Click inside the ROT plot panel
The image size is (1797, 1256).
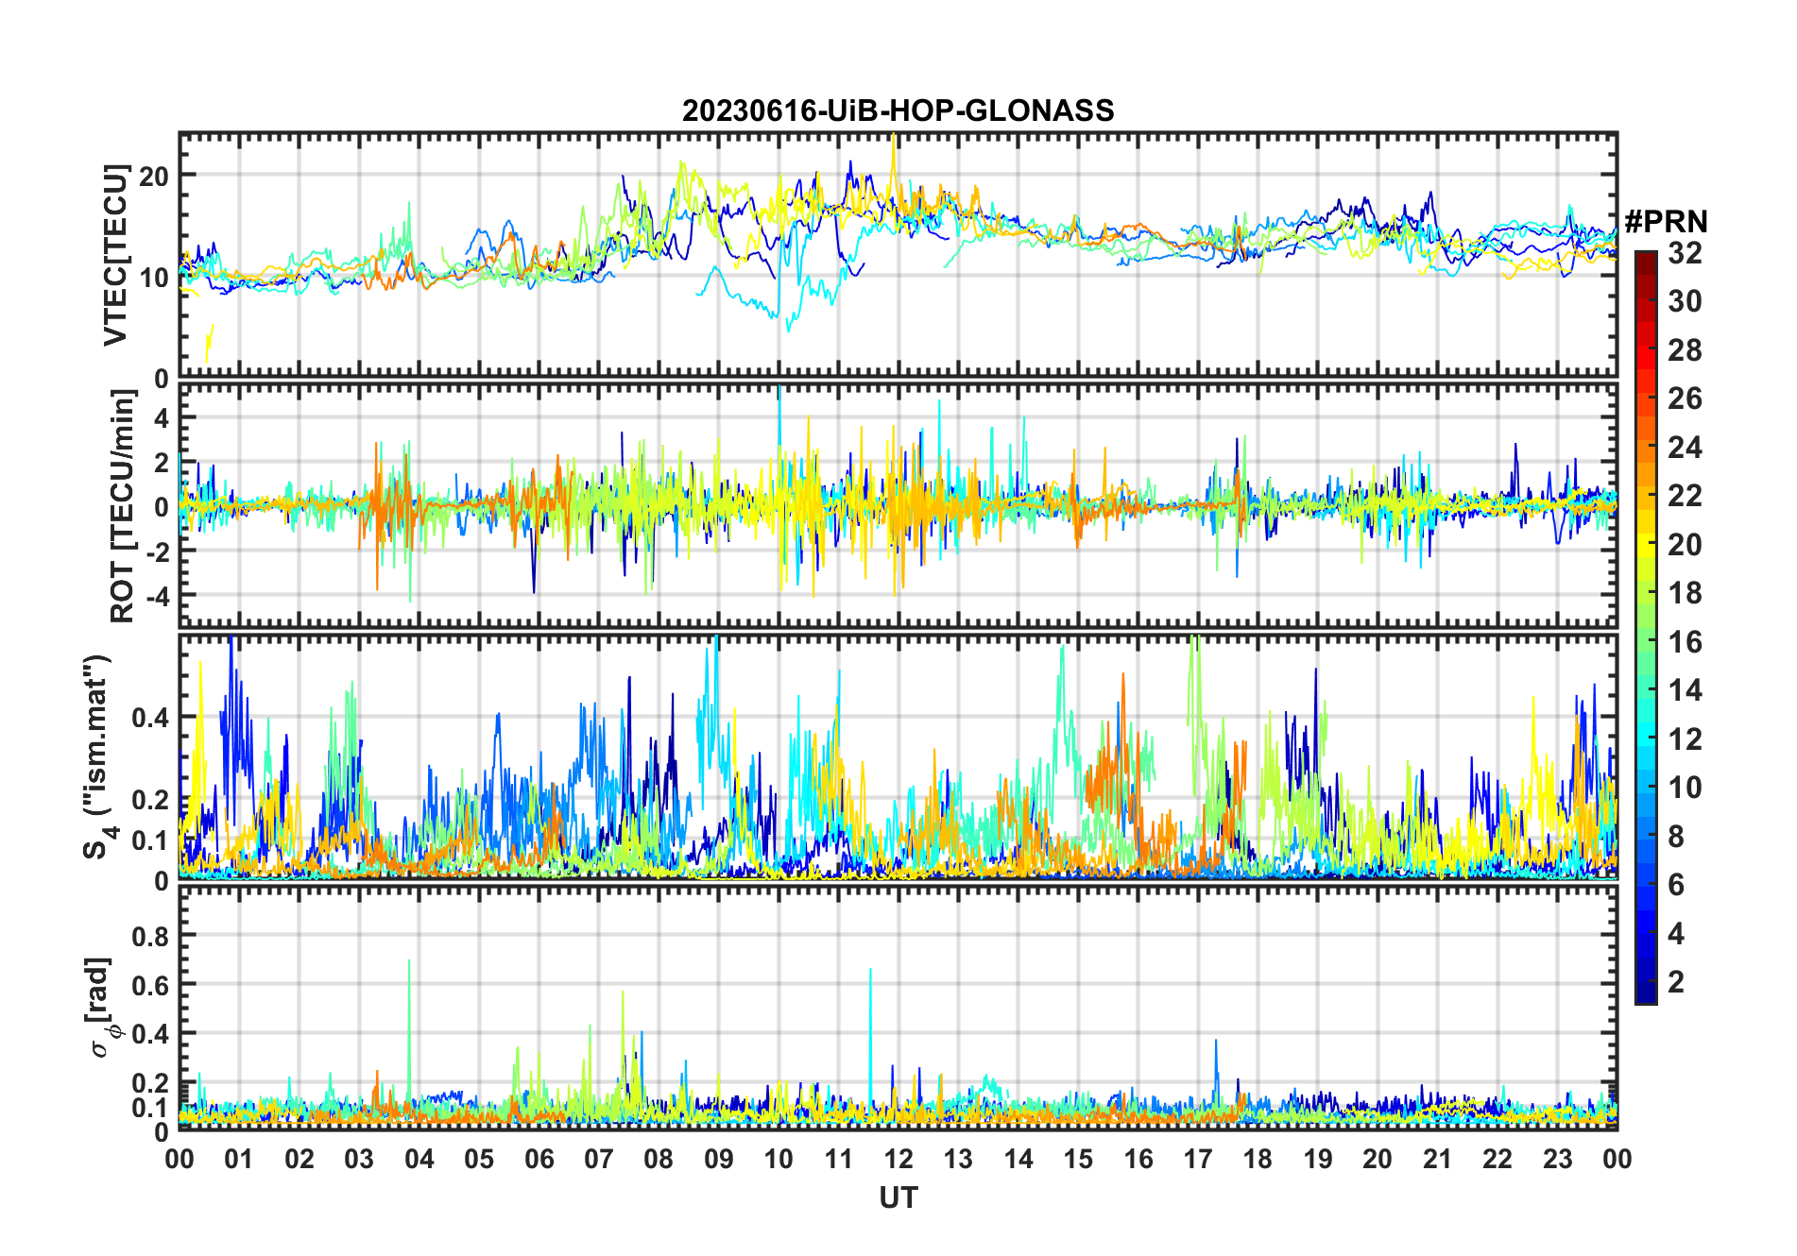point(898,505)
